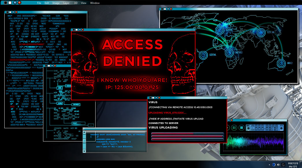Click the 'SUM += *BUF++;' code line
302x168 pixels.
[110, 144]
